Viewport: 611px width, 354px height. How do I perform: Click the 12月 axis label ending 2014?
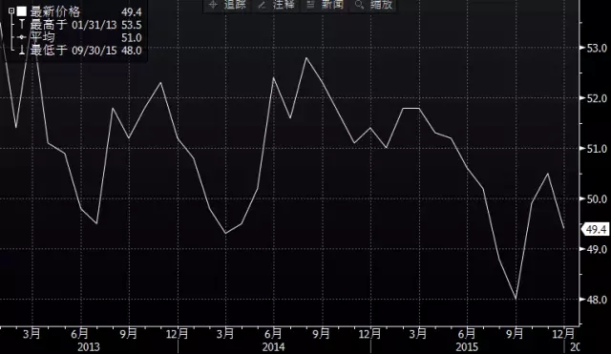click(x=369, y=334)
